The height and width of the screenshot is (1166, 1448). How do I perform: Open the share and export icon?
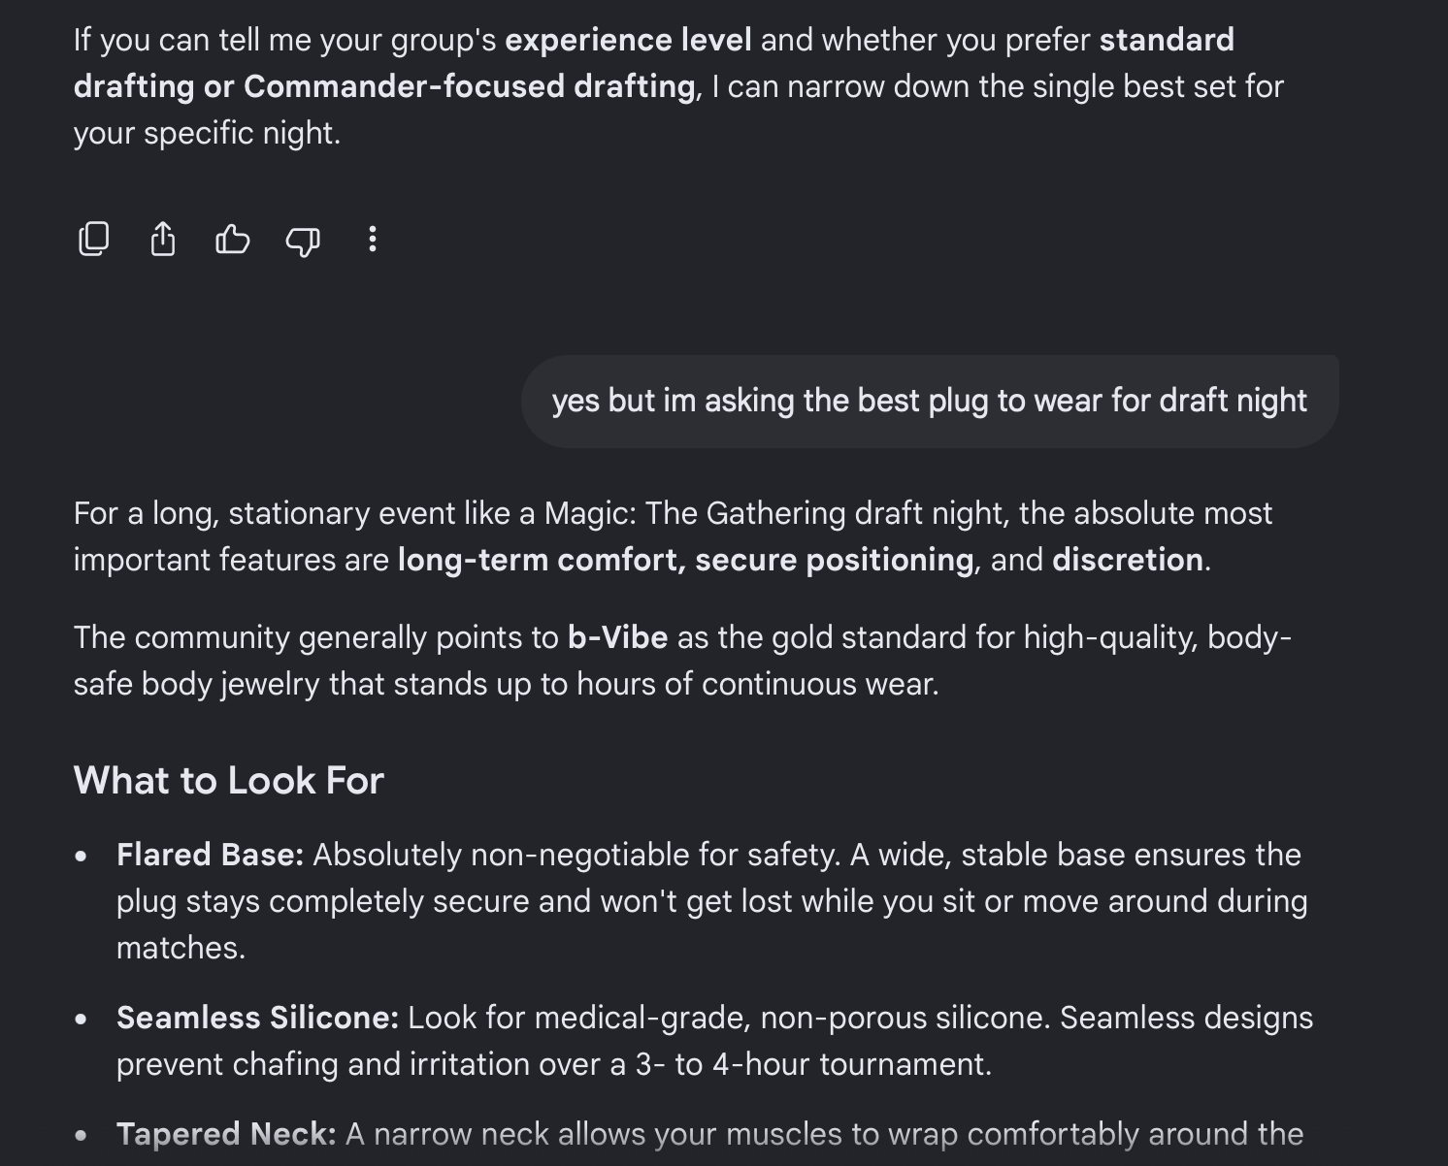click(163, 239)
